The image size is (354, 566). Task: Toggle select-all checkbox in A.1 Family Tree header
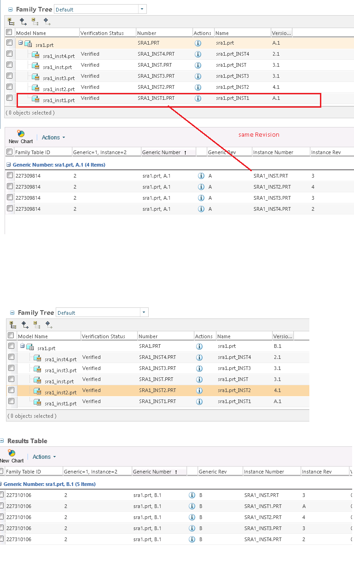click(9, 32)
